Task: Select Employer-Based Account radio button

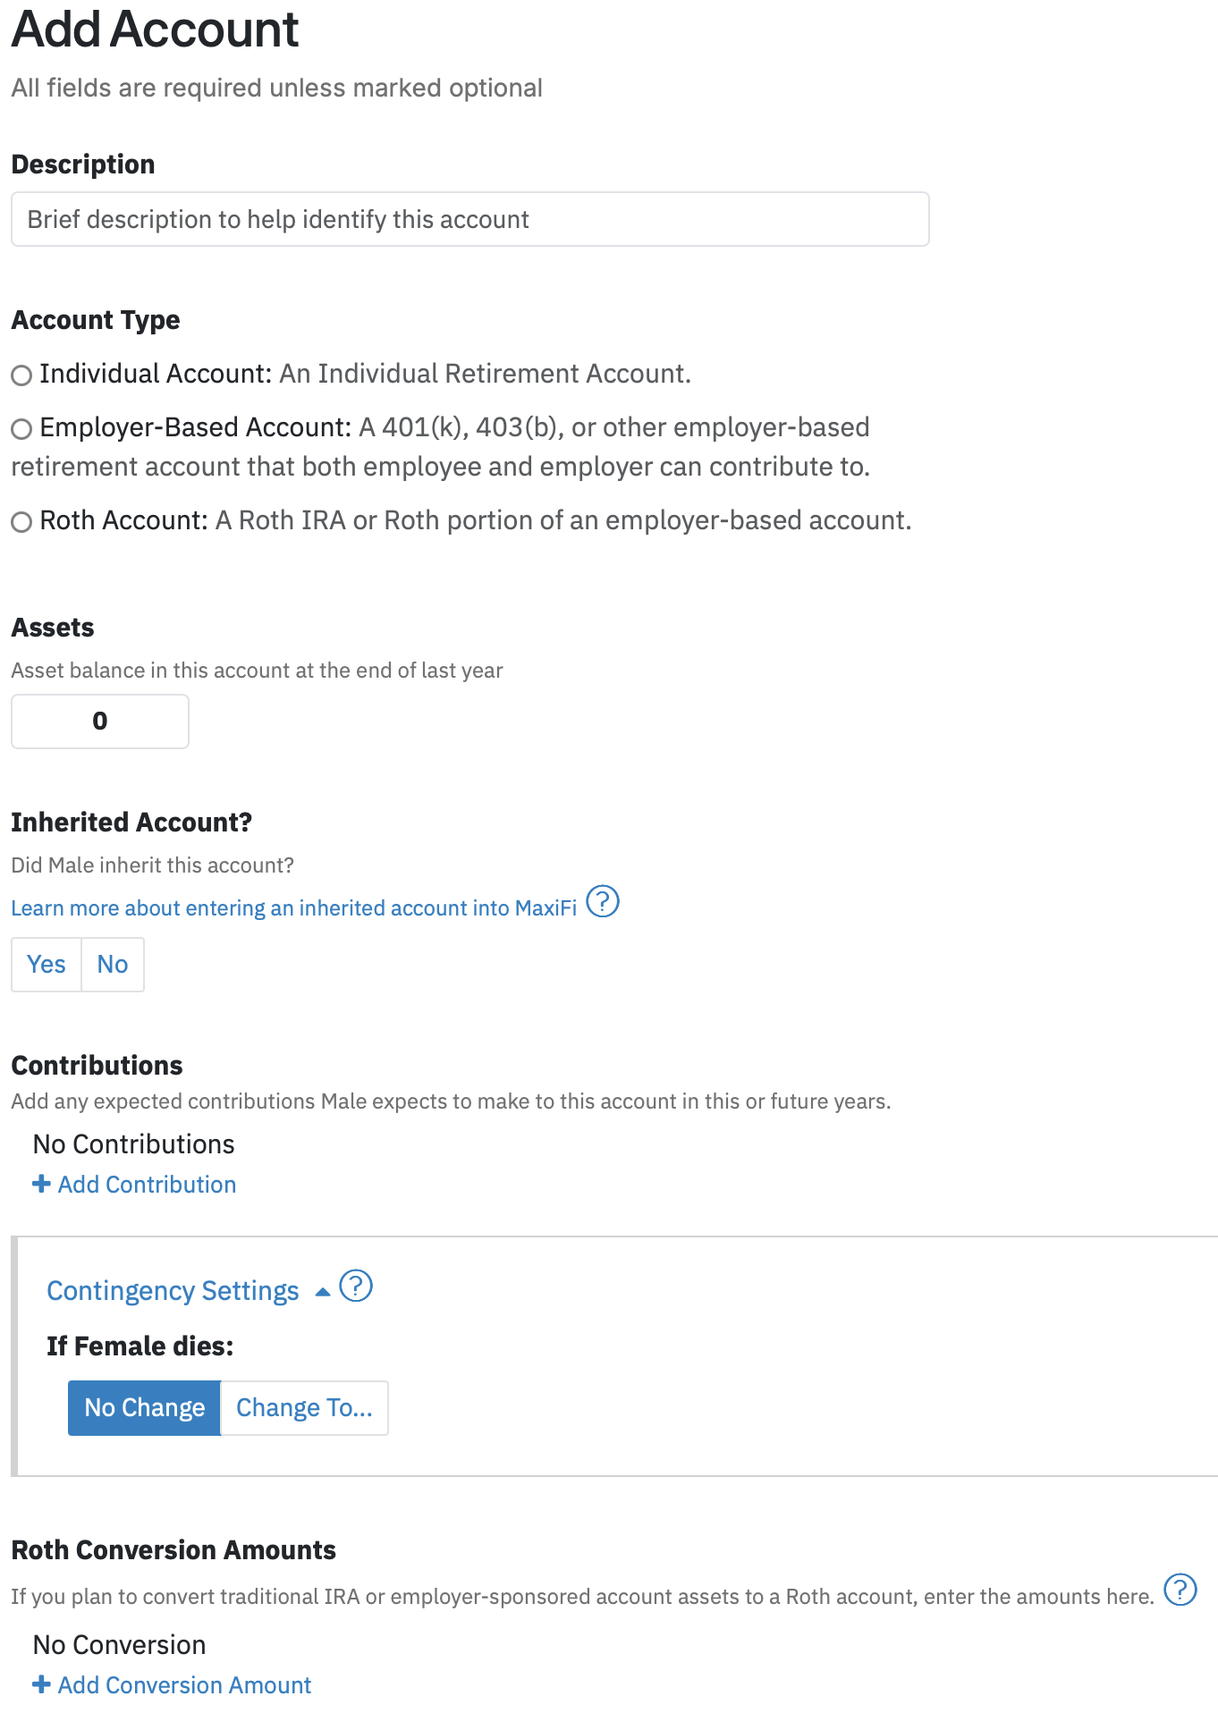Action: 21,429
